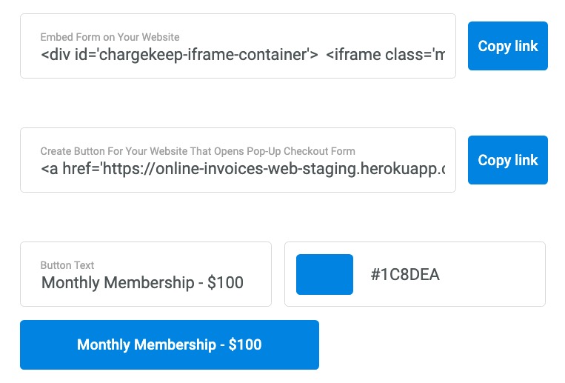Click the 'Embed Form on Your Website' label
Viewport: 565px width, 383px height.
coord(110,37)
